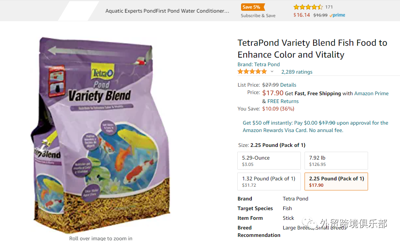Choose the 1.32 Pound (Pack of 1) size
This screenshot has width=400, height=241.
click(269, 181)
